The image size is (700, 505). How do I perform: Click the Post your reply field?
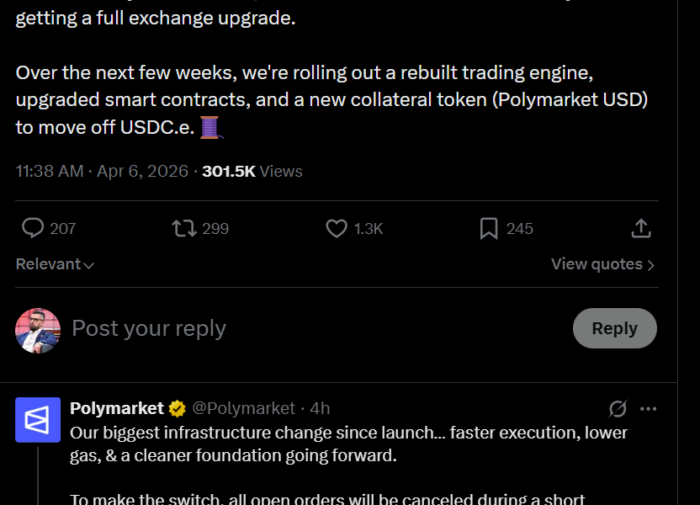pos(148,328)
